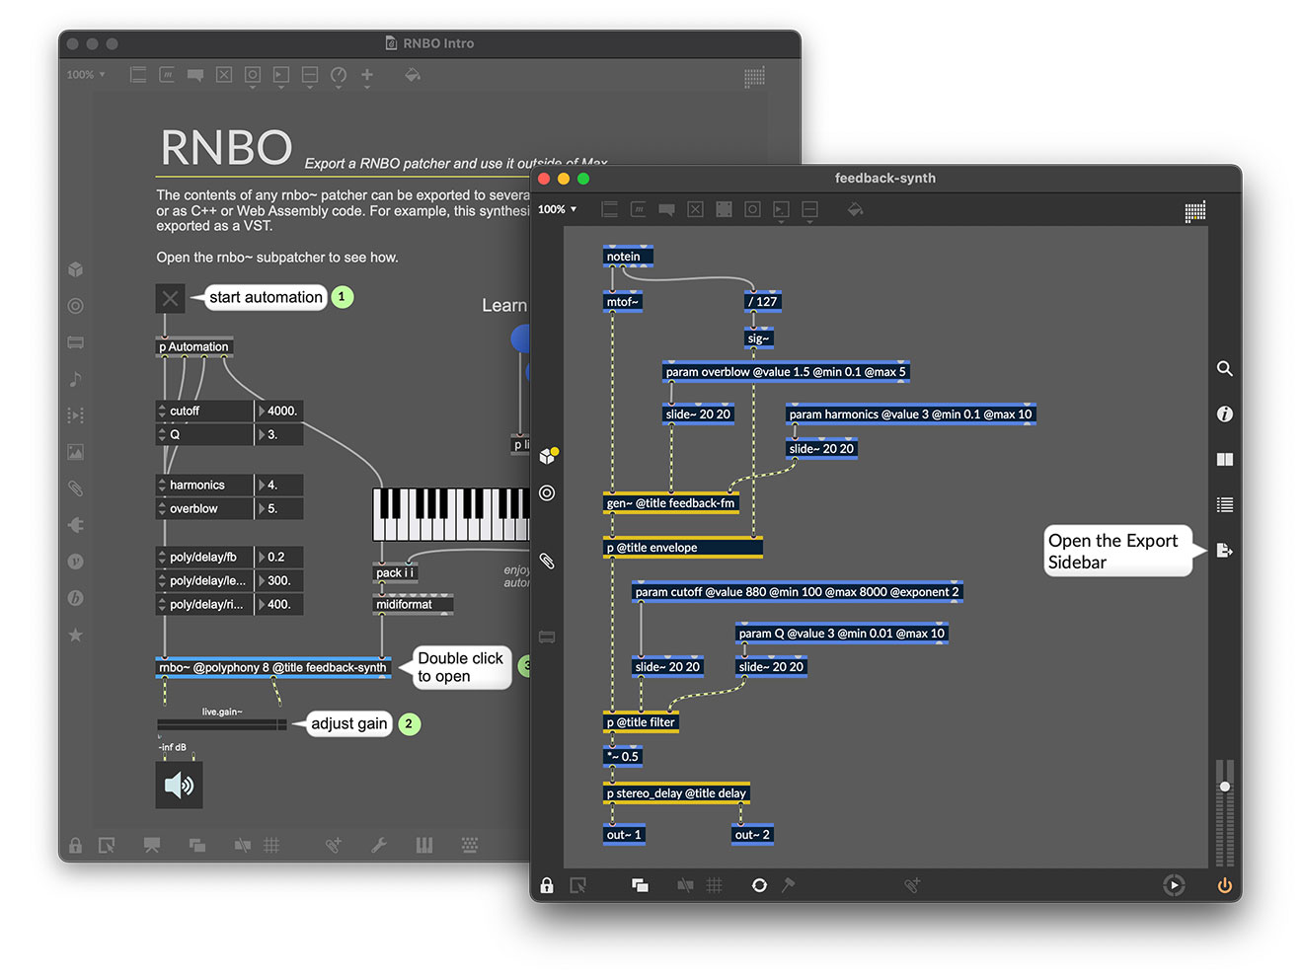Click the Q value number box 3.

pos(279,434)
